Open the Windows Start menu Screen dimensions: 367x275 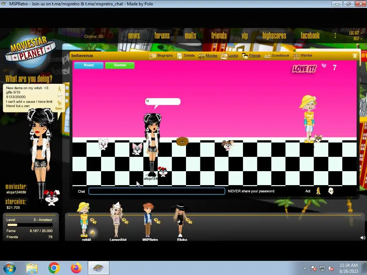point(10,268)
